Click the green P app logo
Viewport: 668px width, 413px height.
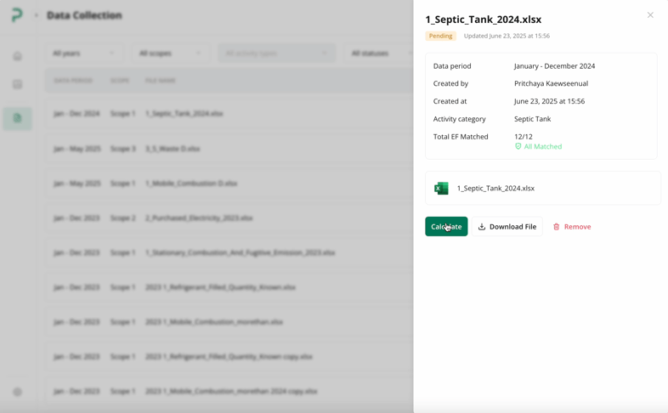click(x=17, y=15)
